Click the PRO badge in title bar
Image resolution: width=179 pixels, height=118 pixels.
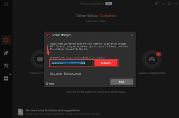click(x=109, y=4)
